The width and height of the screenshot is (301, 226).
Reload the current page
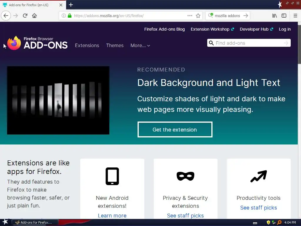pos(25,16)
